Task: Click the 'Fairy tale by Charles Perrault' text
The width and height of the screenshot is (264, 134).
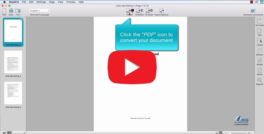Action: tap(140, 118)
